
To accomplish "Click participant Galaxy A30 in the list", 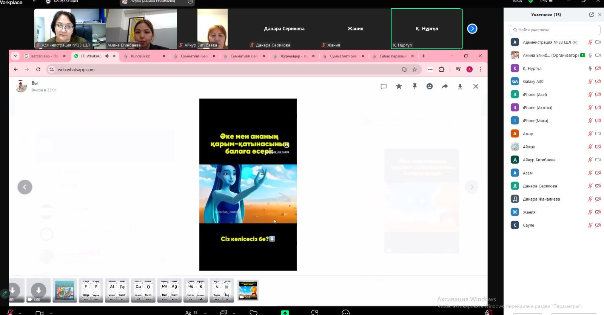I will (533, 82).
